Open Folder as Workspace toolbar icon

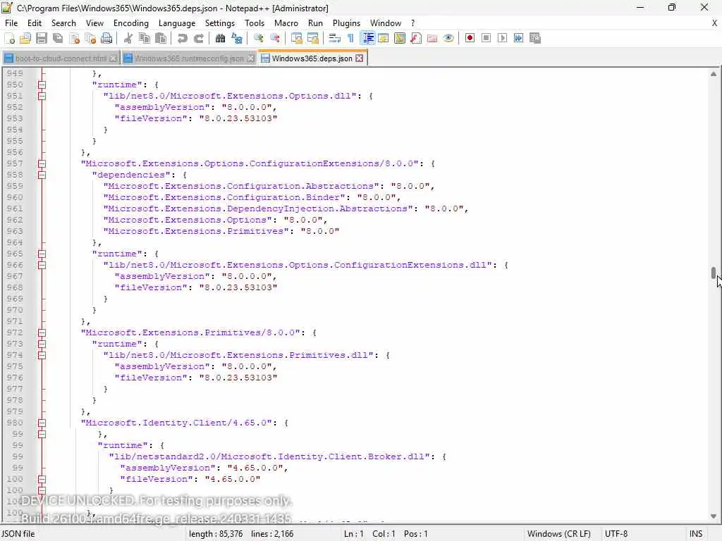432,38
